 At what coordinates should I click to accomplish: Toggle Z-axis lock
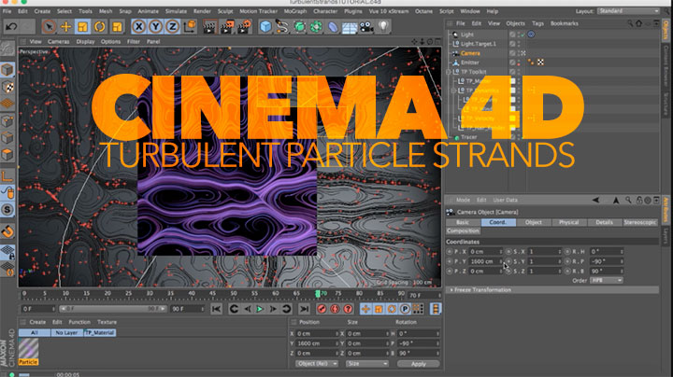[x=172, y=27]
